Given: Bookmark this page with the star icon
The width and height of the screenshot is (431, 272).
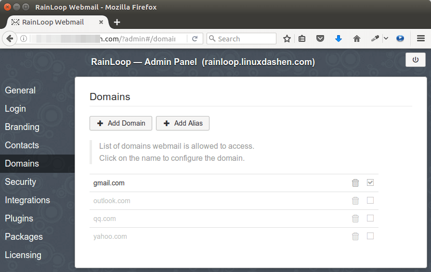Looking at the screenshot, I should (287, 39).
